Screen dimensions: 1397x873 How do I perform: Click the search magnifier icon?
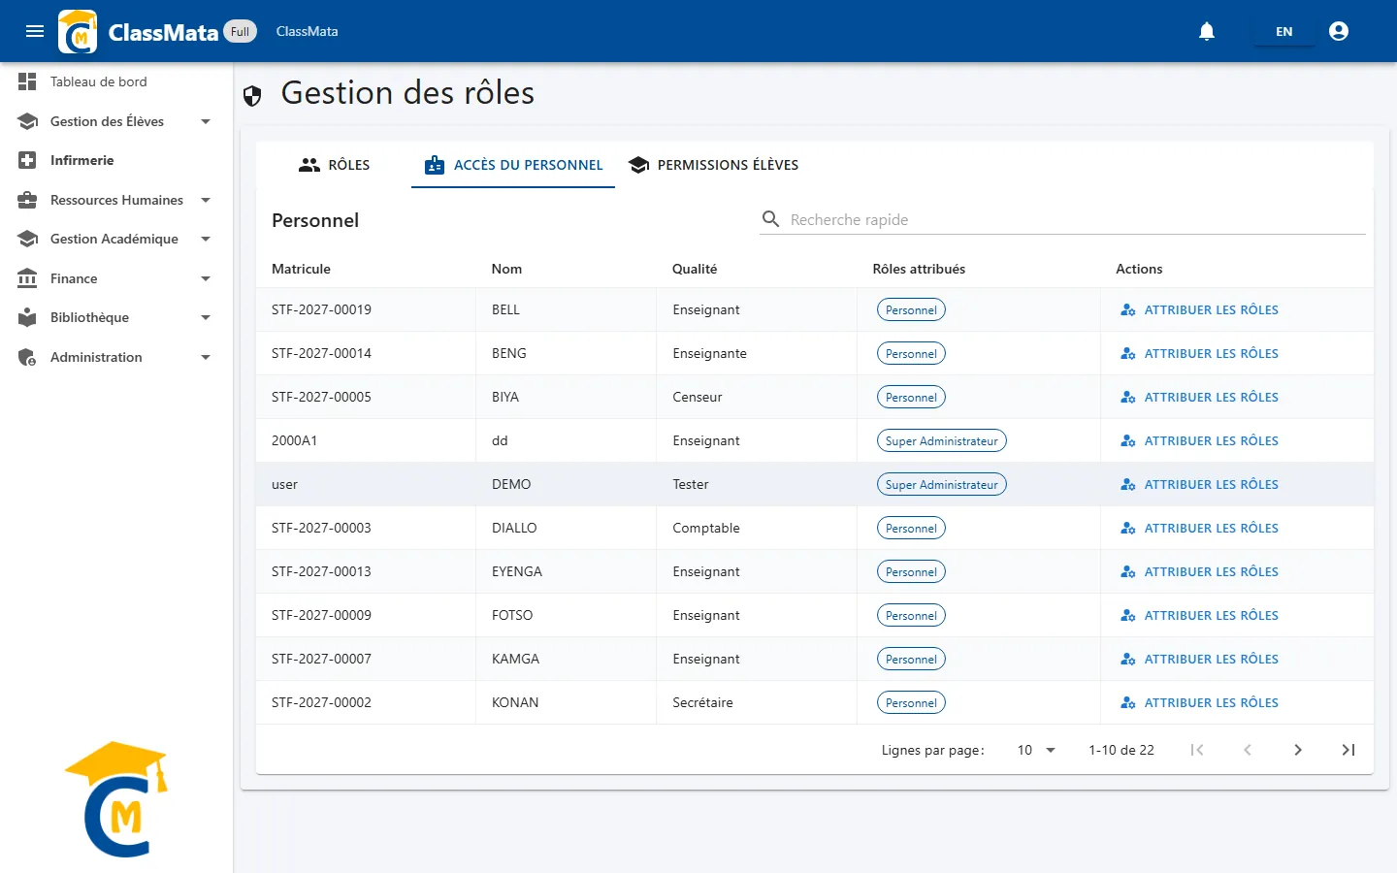click(x=771, y=219)
